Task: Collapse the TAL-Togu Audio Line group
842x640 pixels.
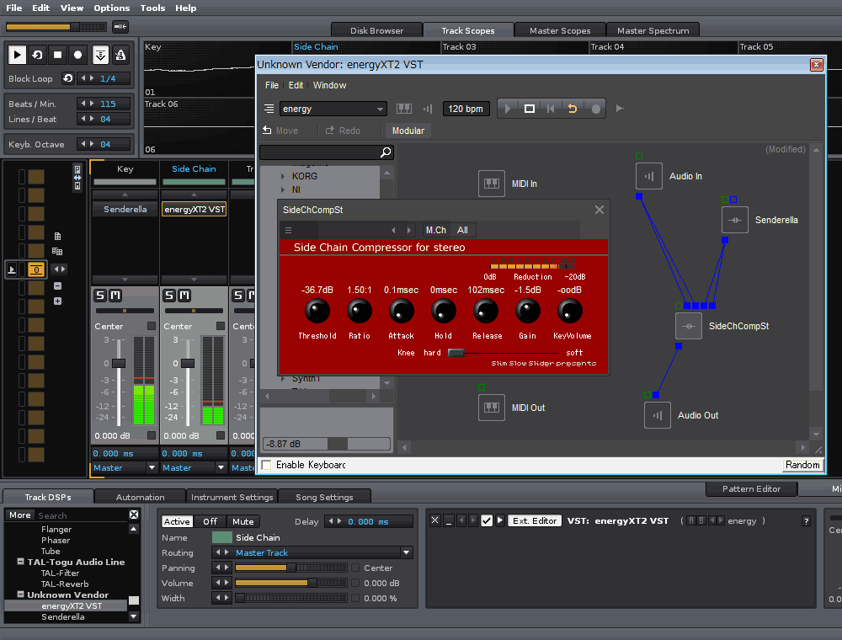Action: [x=20, y=562]
